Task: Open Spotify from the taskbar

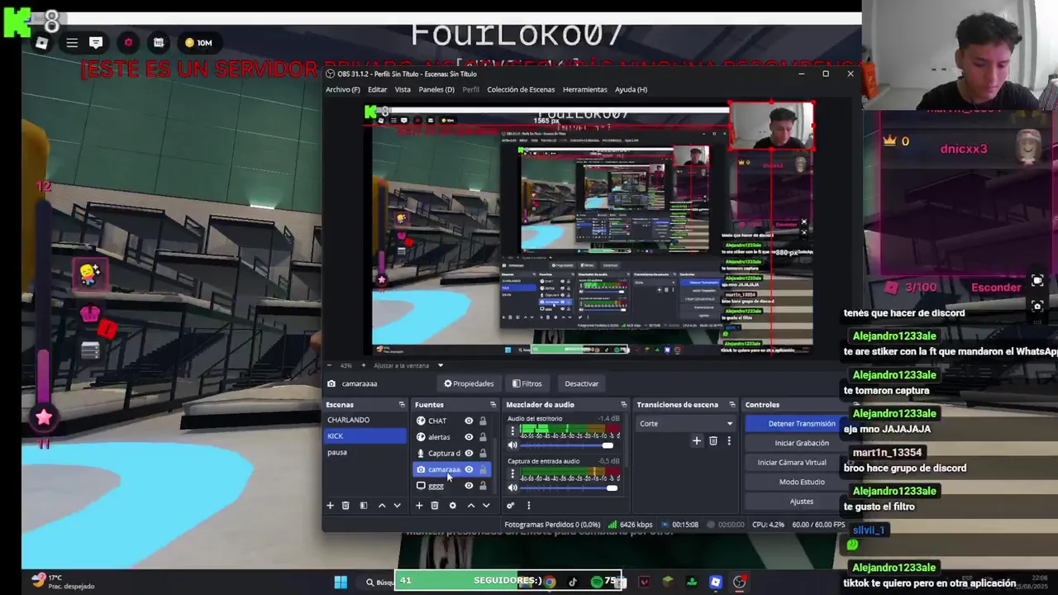Action: click(597, 582)
